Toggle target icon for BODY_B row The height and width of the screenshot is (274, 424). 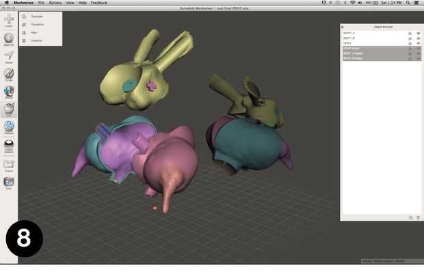(410, 38)
